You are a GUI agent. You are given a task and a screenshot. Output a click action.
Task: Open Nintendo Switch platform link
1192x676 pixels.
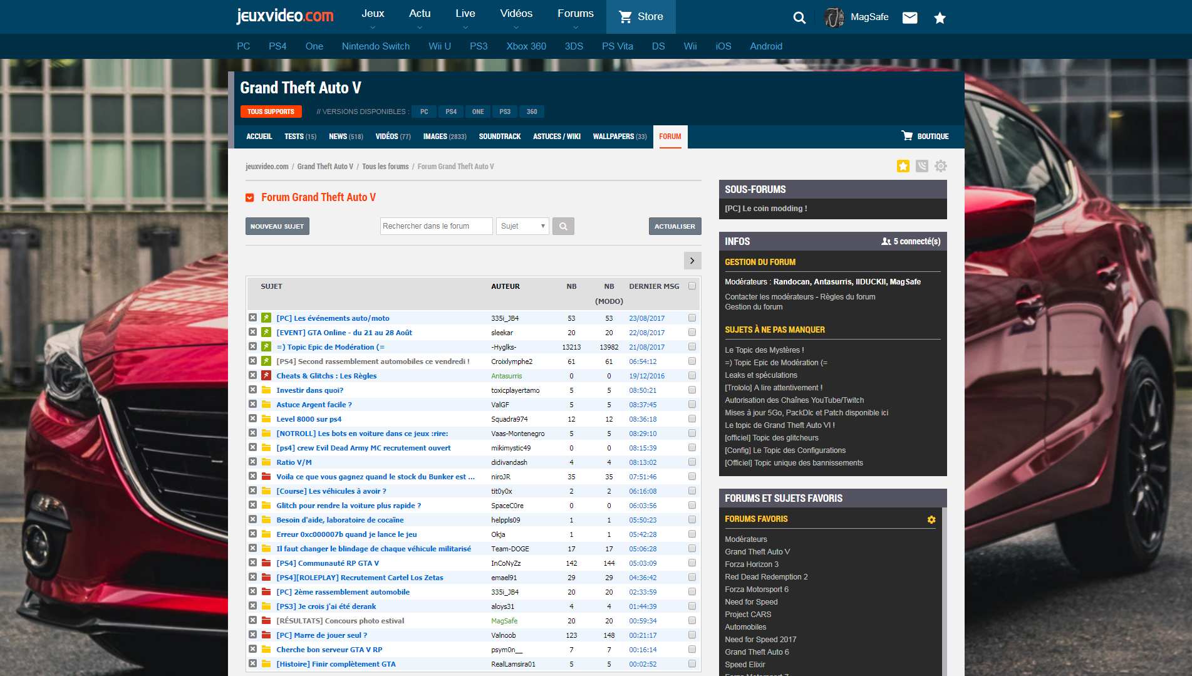(x=376, y=46)
